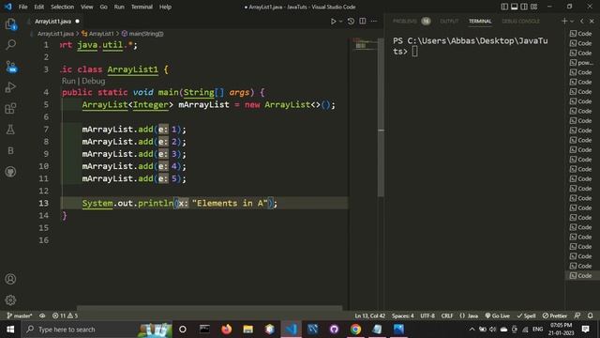Show hidden system tray icons chevron

pos(472,330)
